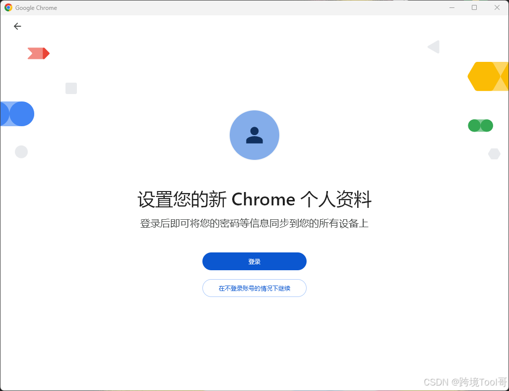
Task: Click the 设置您的新 Chrome 个人资料 heading
Action: pyautogui.click(x=254, y=199)
